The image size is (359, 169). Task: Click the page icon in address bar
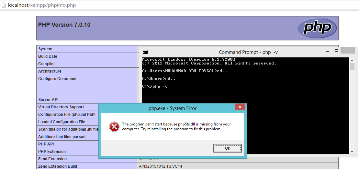point(4,5)
